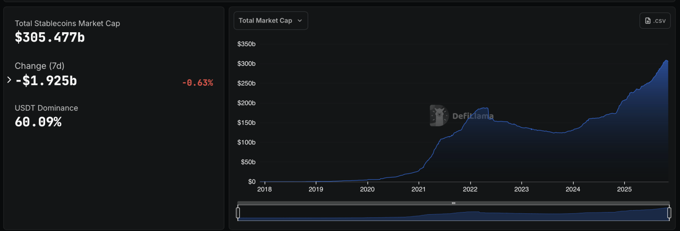Click the grip icon atop the range brush
Viewport: 680px width, 231px height.
point(453,203)
